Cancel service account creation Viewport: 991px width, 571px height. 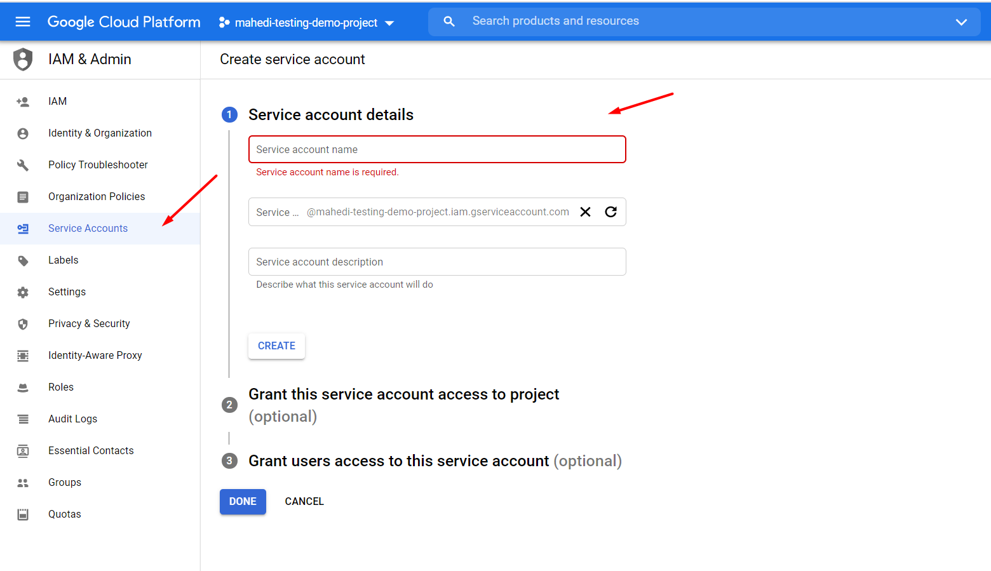[304, 501]
